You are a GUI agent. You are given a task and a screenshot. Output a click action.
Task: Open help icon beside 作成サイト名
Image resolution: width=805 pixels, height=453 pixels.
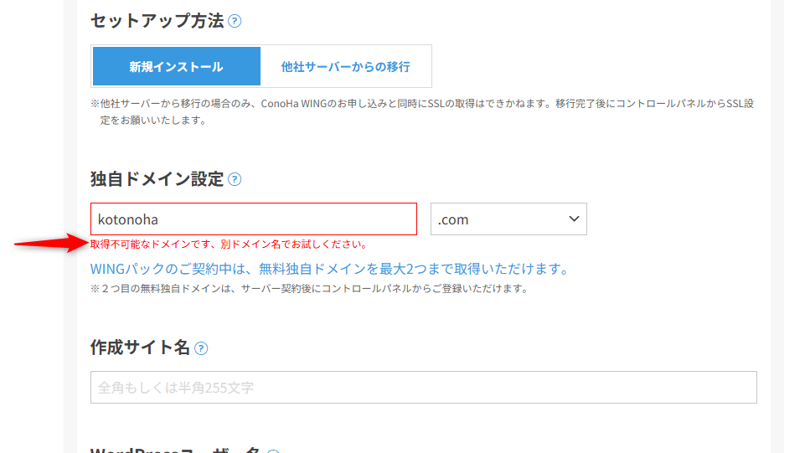tap(201, 349)
